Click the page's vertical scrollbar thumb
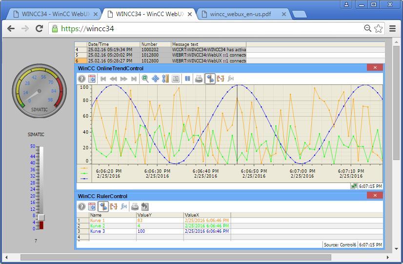This screenshot has height=264, width=403. [x=396, y=103]
